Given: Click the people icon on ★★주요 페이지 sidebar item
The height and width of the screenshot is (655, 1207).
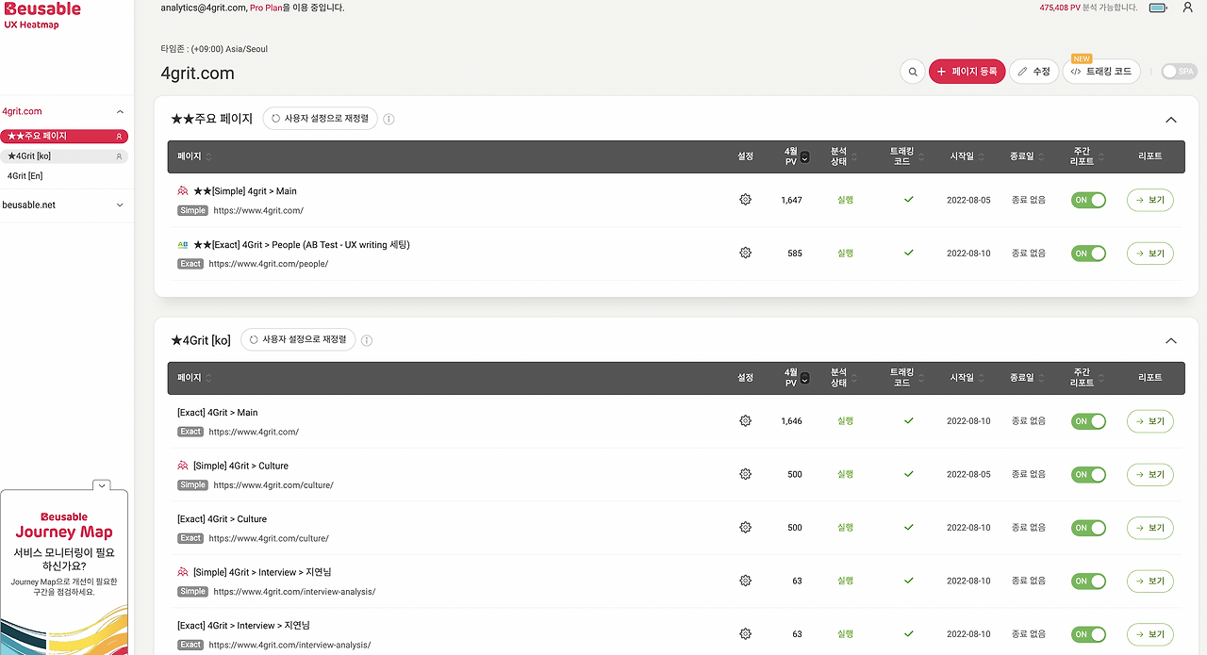Looking at the screenshot, I should click(119, 137).
